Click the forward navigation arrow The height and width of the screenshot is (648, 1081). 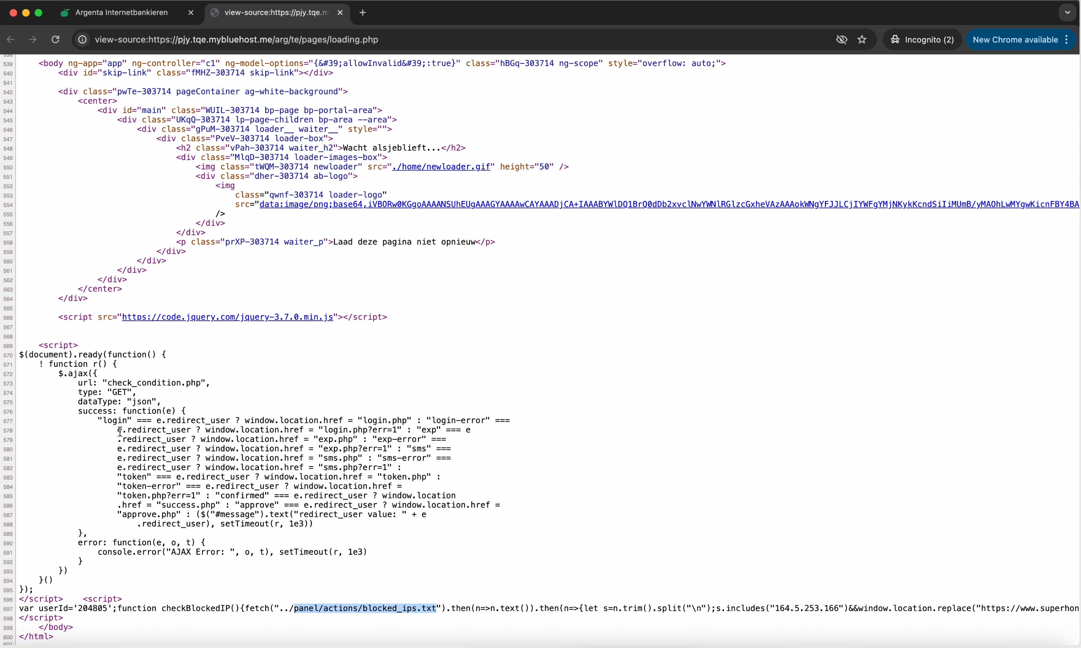33,40
